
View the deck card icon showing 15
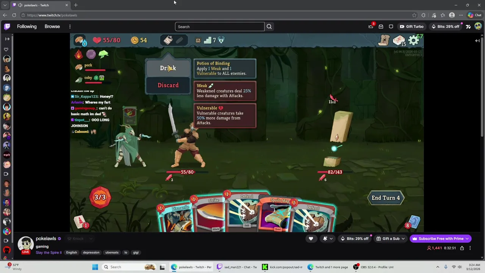pyautogui.click(x=399, y=40)
